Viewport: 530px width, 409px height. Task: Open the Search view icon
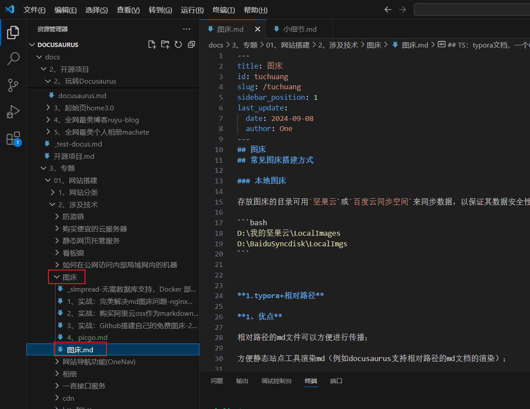point(13,58)
